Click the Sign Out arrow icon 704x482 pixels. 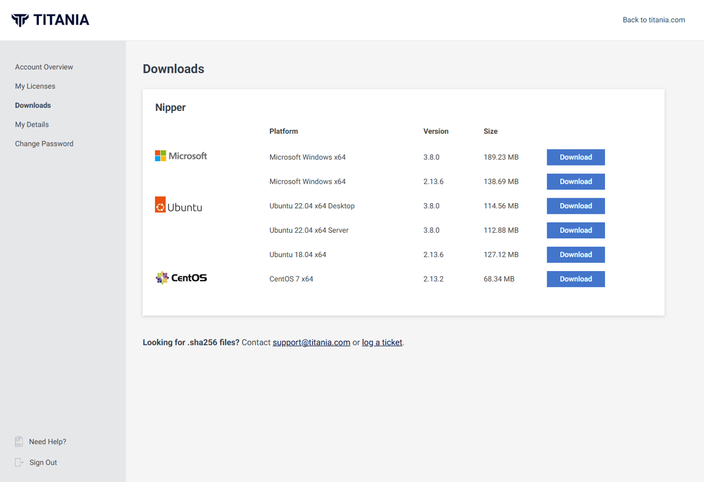[19, 462]
